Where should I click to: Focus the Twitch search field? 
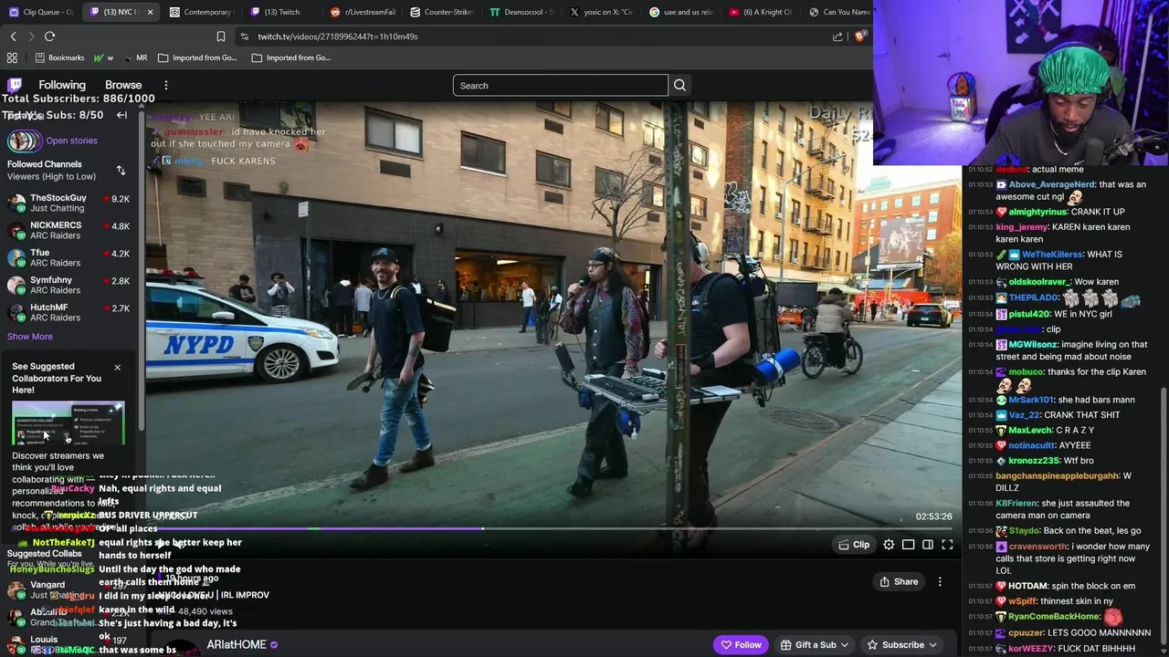click(560, 86)
